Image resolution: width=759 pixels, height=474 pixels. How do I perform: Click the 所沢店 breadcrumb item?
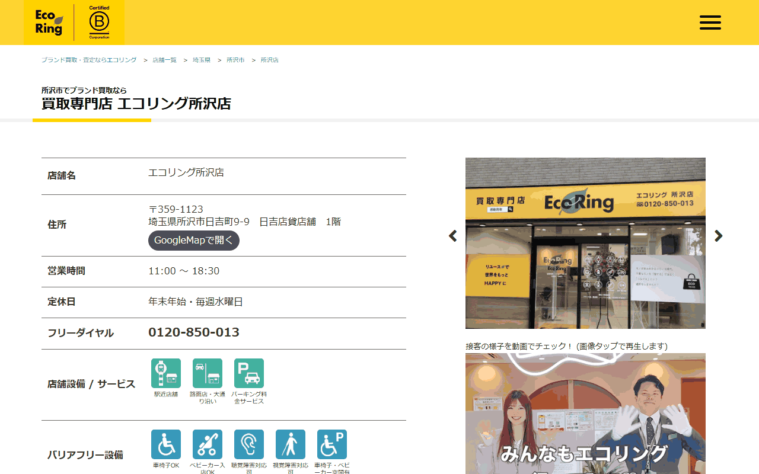pos(270,60)
